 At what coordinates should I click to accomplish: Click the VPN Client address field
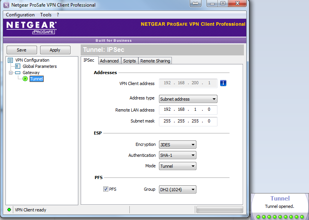tap(188, 83)
